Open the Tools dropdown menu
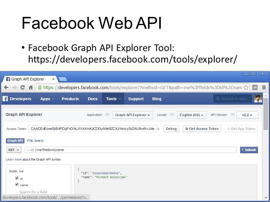Screen dimensions: 270x202 point(113,99)
